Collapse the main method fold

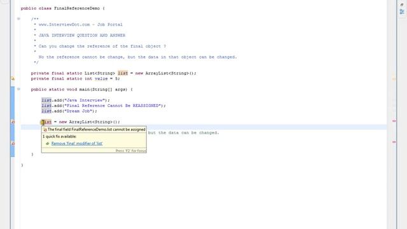pos(18,89)
